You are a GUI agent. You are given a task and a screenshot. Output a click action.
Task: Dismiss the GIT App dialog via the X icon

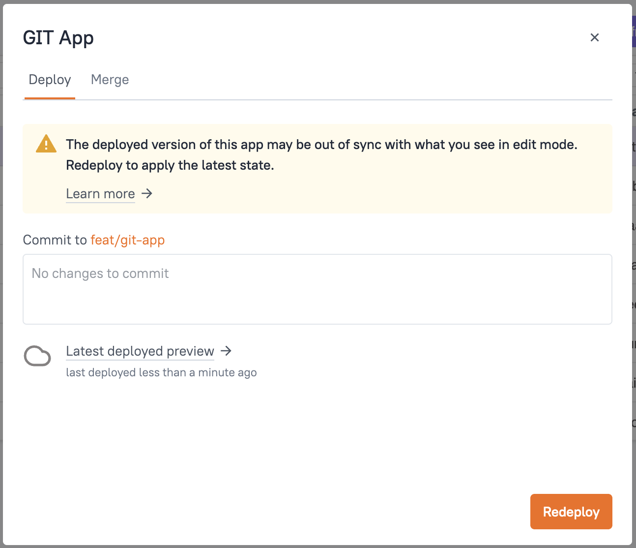point(595,37)
